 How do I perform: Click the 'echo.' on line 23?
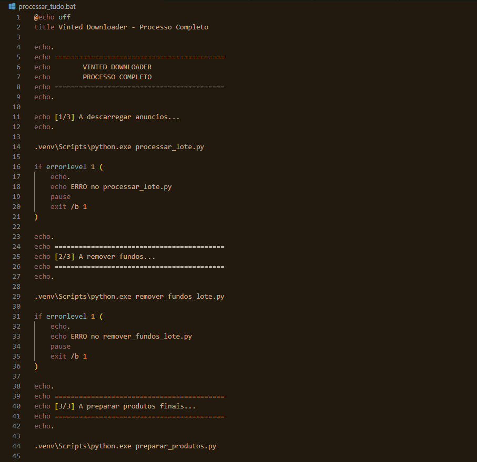pyautogui.click(x=44, y=237)
